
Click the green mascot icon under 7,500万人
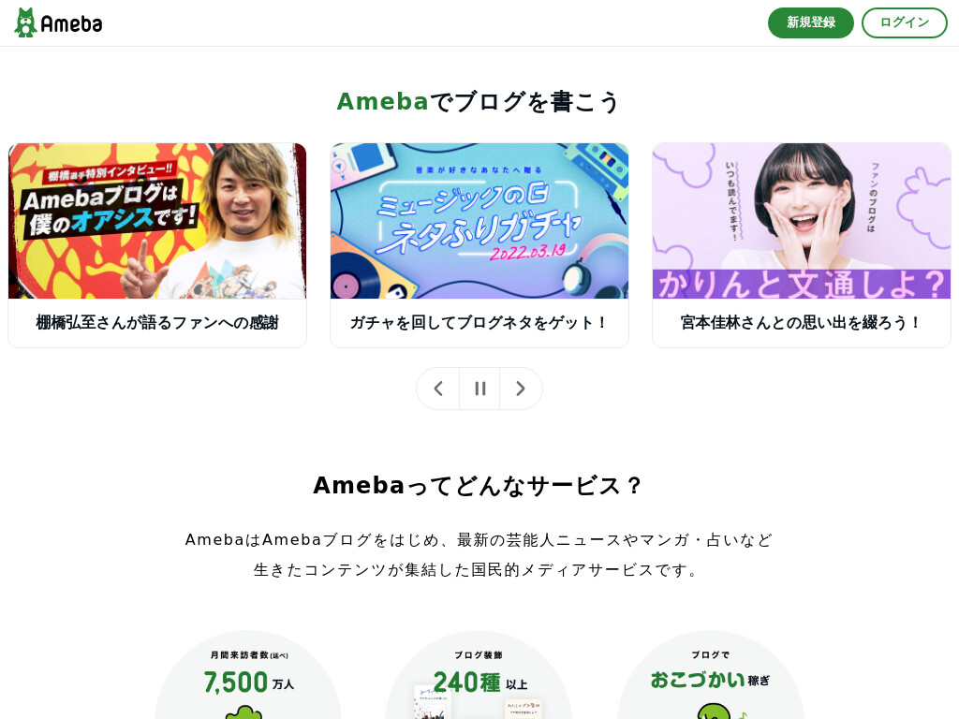click(x=243, y=712)
